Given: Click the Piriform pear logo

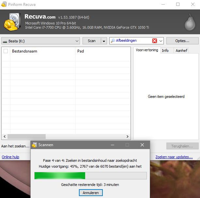Looking at the screenshot, I should [x=190, y=22].
